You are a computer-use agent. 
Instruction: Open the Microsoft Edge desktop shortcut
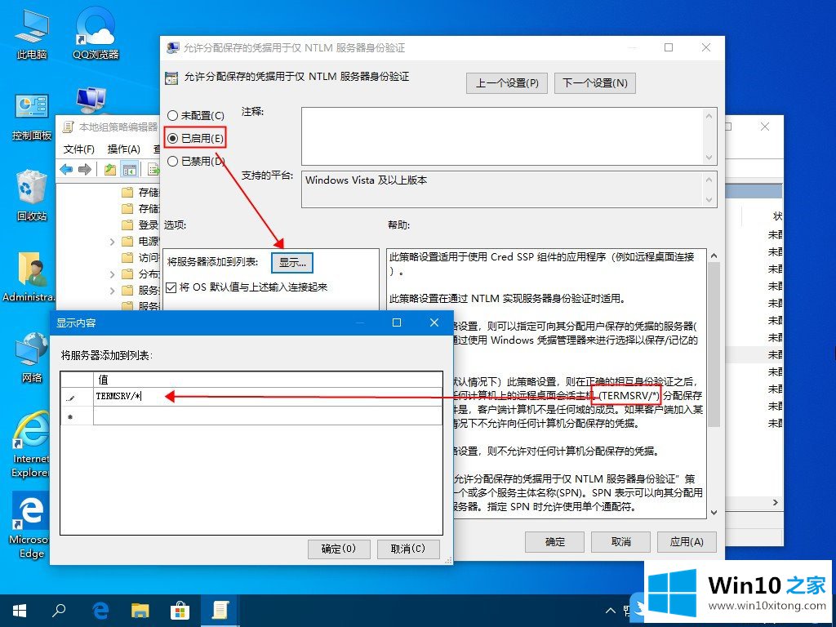[x=30, y=525]
